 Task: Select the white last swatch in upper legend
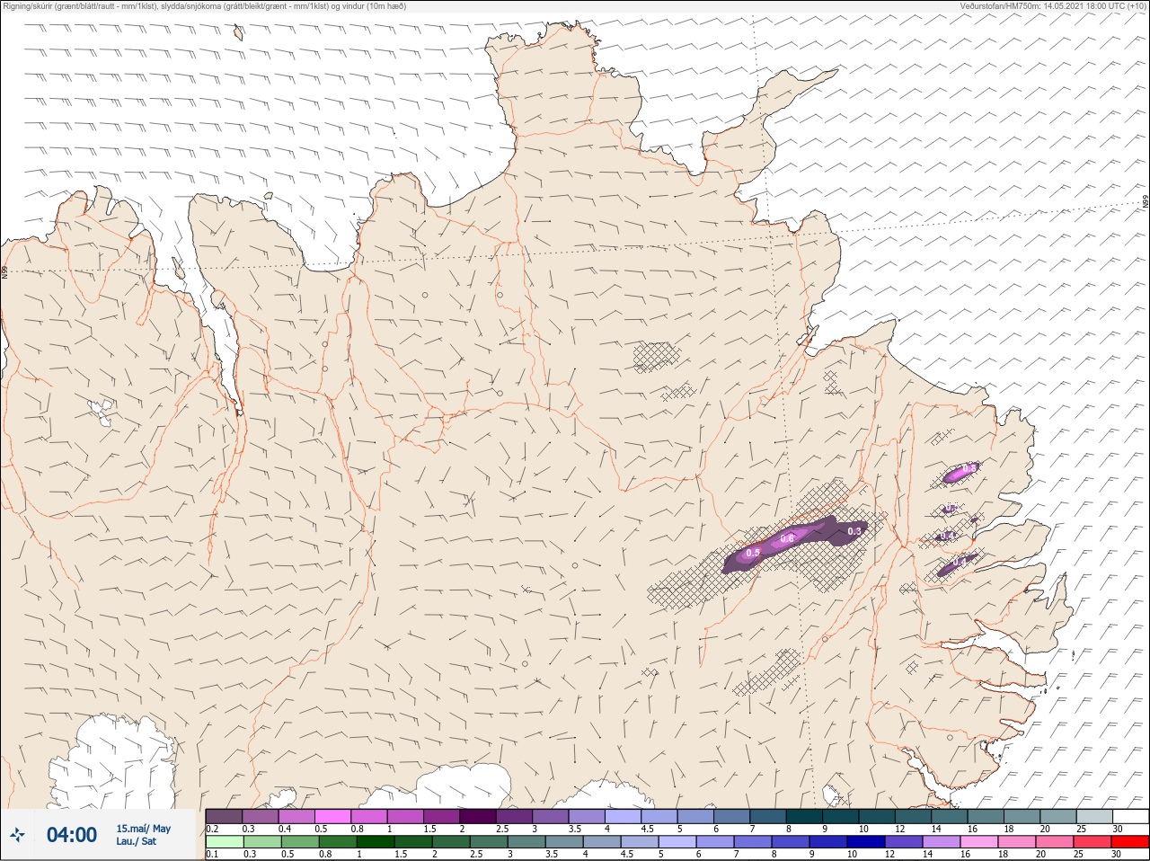click(x=1131, y=816)
